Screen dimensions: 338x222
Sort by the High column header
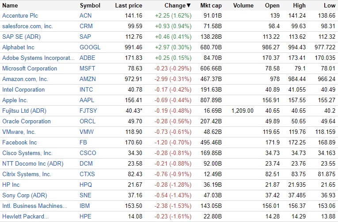point(299,6)
